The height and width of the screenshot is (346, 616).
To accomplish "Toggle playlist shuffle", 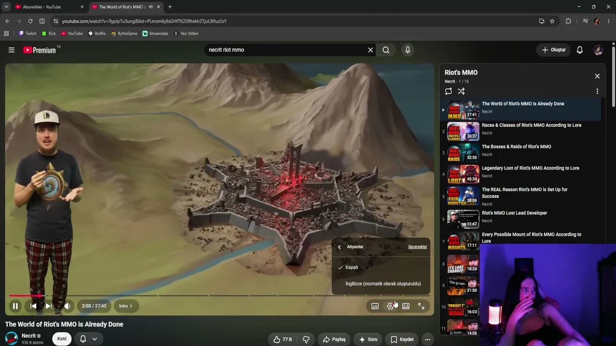I will point(461,91).
